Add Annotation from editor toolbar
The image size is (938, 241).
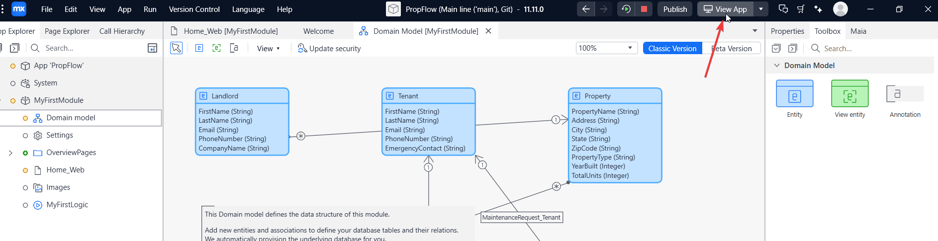(x=234, y=48)
